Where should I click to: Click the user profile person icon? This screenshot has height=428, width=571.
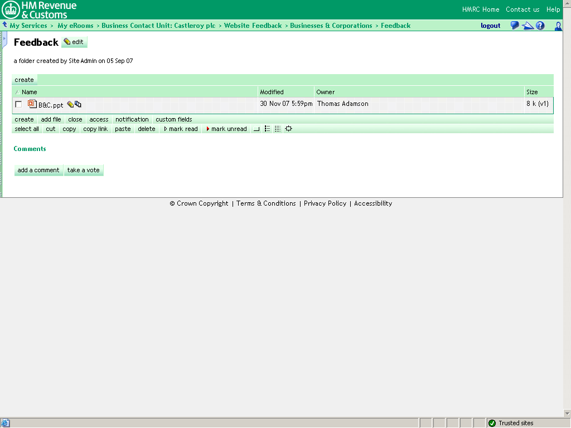click(x=558, y=26)
